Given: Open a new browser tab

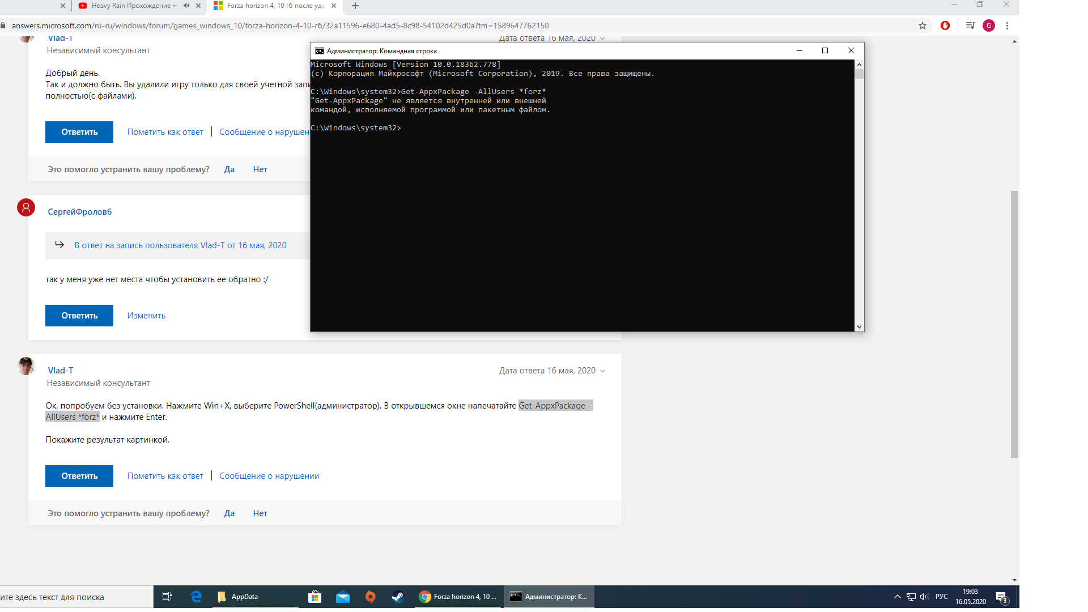Looking at the screenshot, I should pos(355,6).
